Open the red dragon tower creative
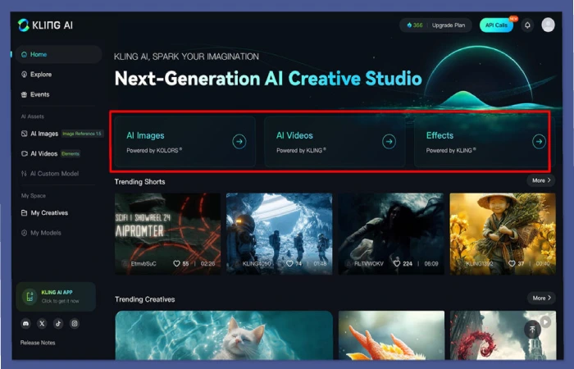 tap(503, 335)
